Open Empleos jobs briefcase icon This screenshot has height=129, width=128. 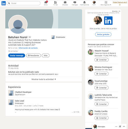(x=65, y=3)
